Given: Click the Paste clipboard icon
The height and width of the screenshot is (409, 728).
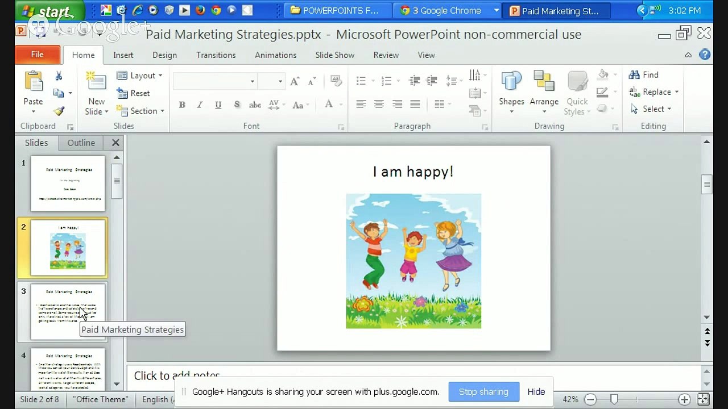Looking at the screenshot, I should pyautogui.click(x=33, y=82).
